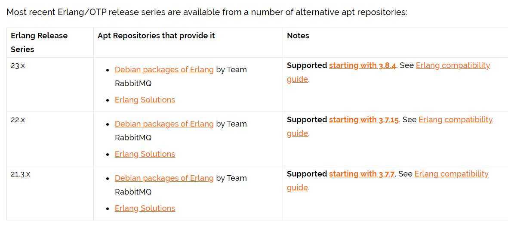Click the intro sentence about Erlang/OTP release series
The width and height of the screenshot is (508, 226).
207,12
